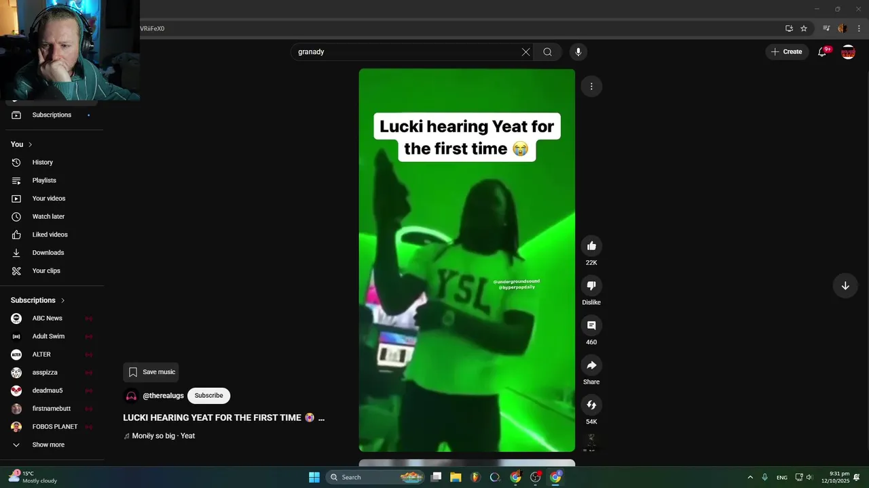Open Subscriptions in the sidebar
The height and width of the screenshot is (488, 869).
pyautogui.click(x=52, y=115)
